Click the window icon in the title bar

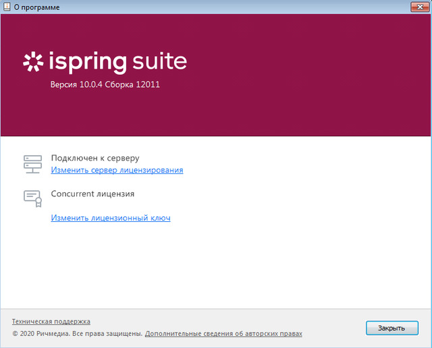[x=7, y=7]
